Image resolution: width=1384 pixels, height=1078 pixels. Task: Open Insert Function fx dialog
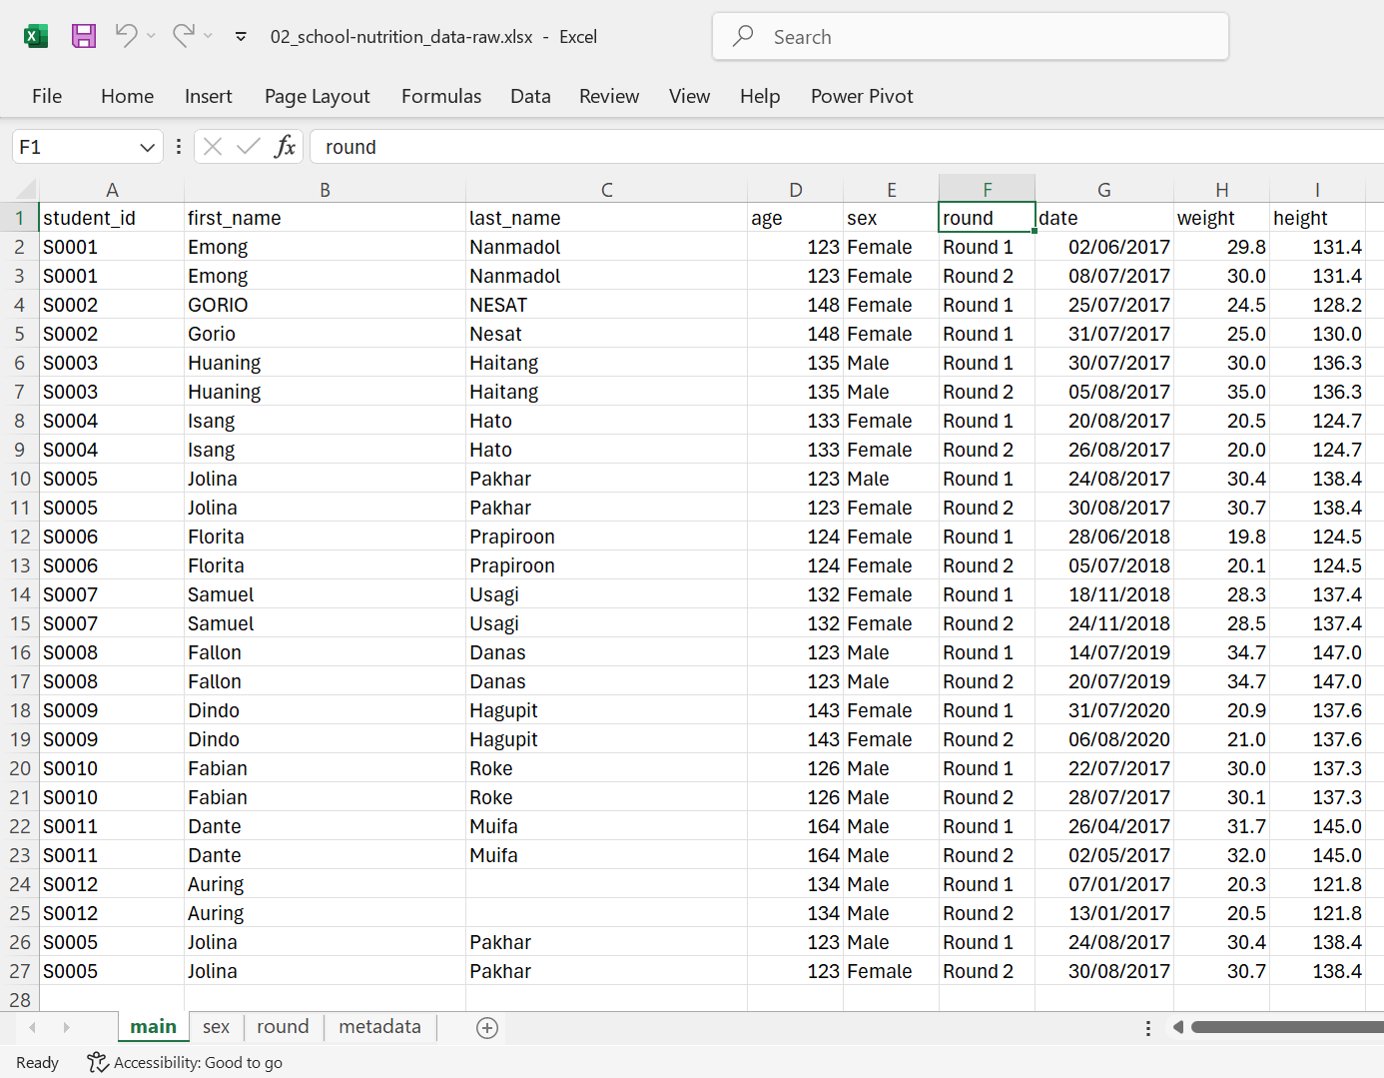pos(285,147)
